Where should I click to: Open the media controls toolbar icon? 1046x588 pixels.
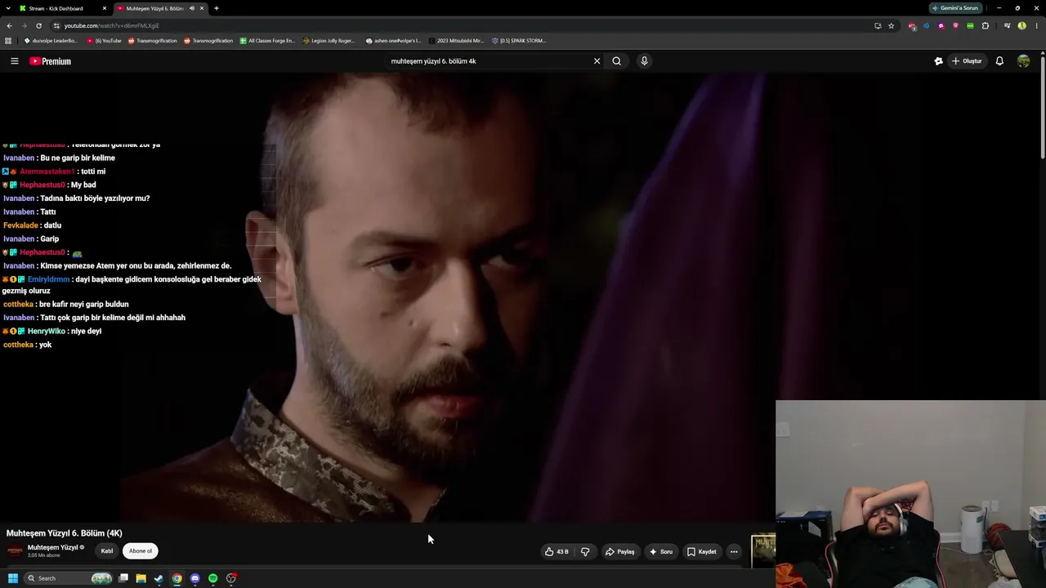[1007, 26]
